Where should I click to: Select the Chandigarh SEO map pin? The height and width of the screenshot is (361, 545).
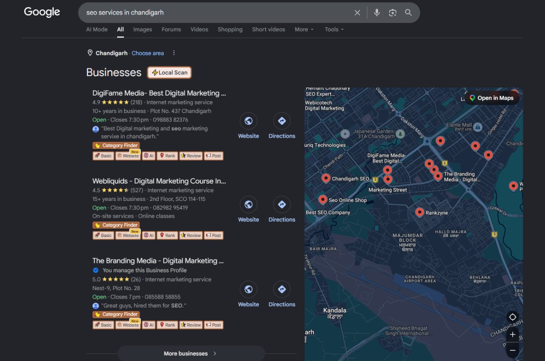[x=326, y=178]
